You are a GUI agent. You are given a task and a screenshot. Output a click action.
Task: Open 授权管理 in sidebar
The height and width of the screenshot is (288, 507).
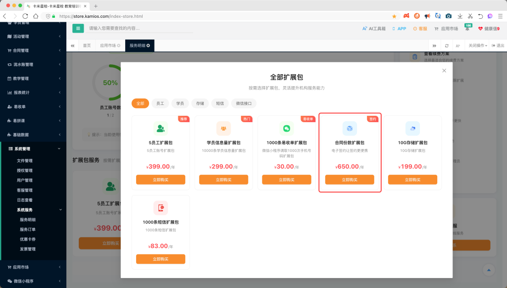tap(25, 170)
